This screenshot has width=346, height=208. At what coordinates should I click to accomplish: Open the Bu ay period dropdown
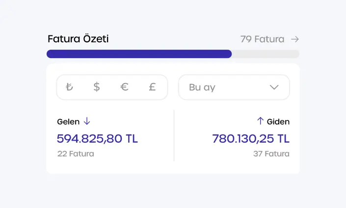(234, 88)
